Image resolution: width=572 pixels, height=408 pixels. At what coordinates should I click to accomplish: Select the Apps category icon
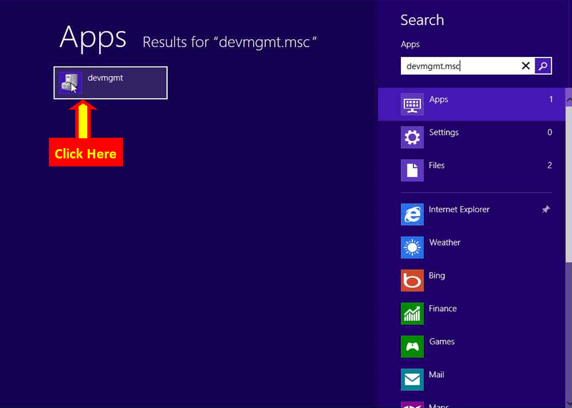pyautogui.click(x=412, y=104)
